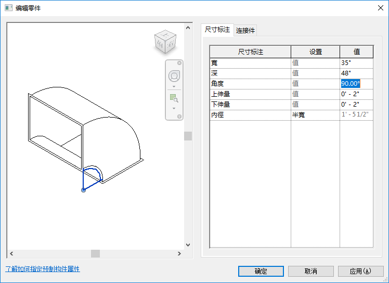Click the 确定 button
The width and height of the screenshot is (389, 283).
click(261, 271)
